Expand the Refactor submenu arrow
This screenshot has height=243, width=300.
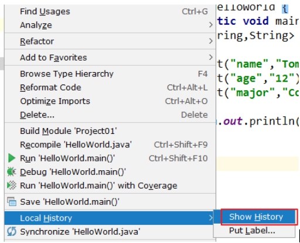tap(210, 41)
